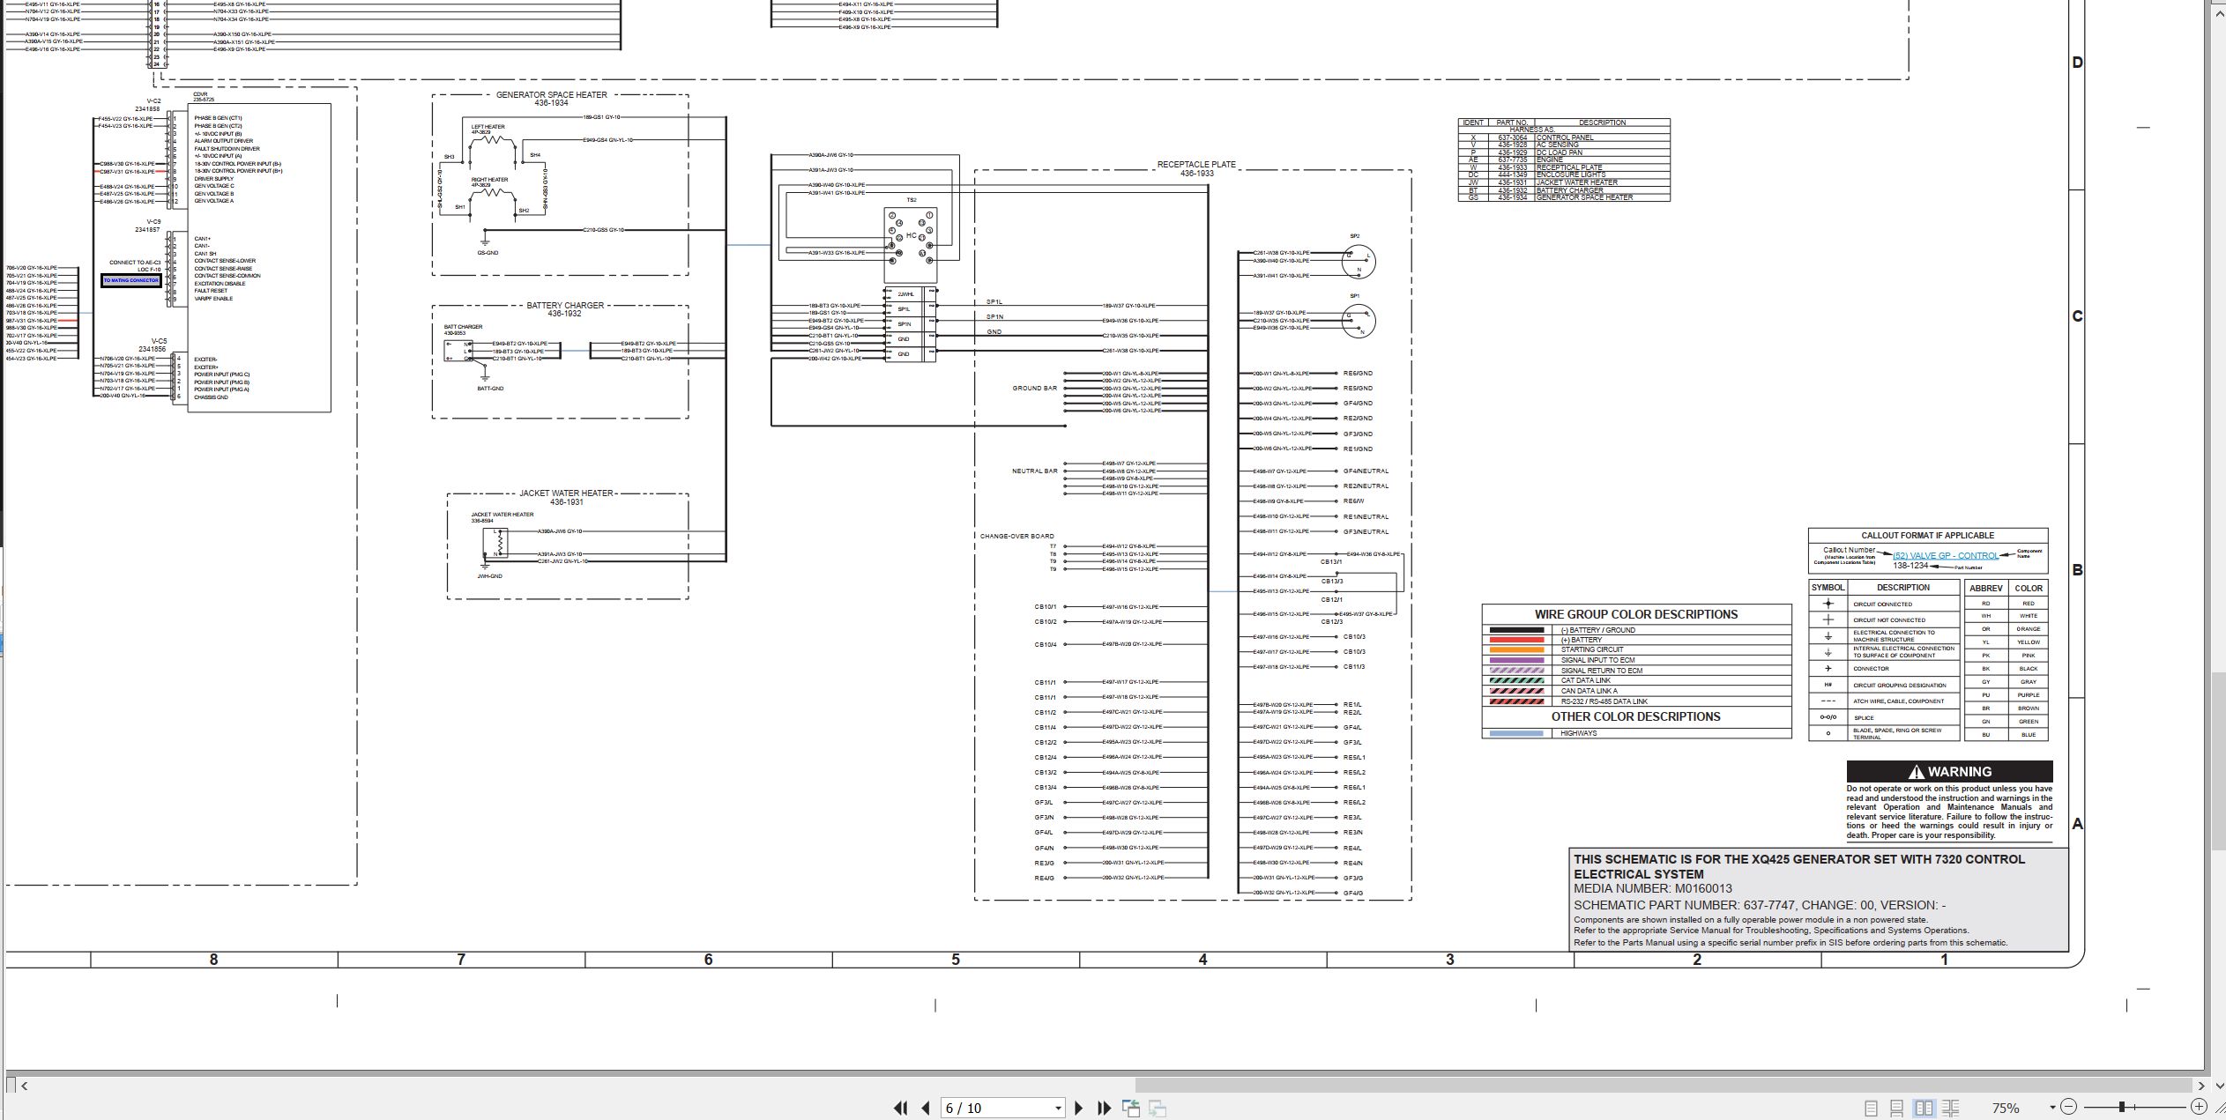Click the zoom in plus button
Viewport: 2226px width, 1120px height.
pyautogui.click(x=2199, y=1107)
